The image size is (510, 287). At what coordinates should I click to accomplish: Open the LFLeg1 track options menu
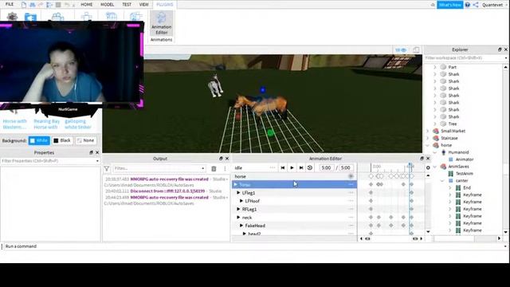pos(351,193)
